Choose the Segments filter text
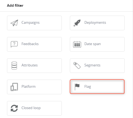 coord(92,65)
